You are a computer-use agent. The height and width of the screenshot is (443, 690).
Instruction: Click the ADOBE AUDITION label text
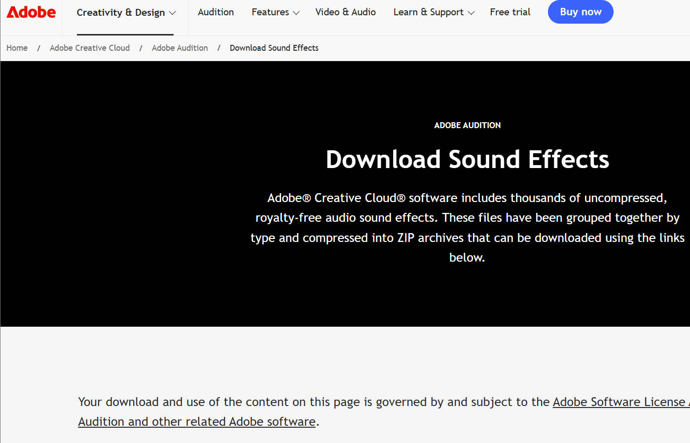(x=467, y=125)
